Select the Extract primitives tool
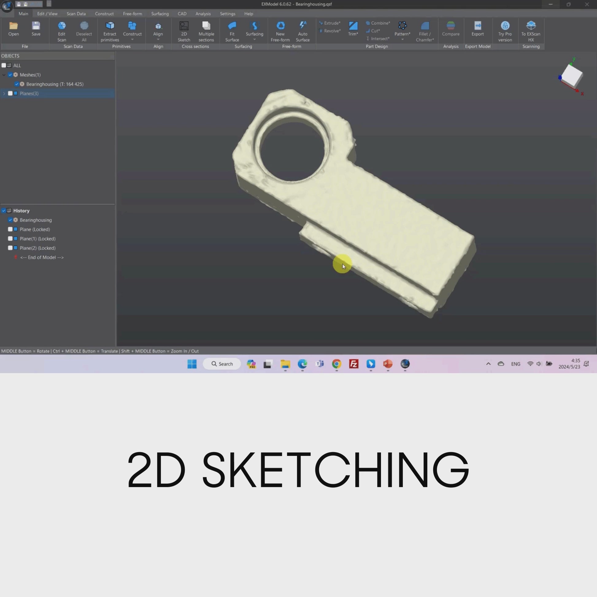597x597 pixels. pos(110,26)
